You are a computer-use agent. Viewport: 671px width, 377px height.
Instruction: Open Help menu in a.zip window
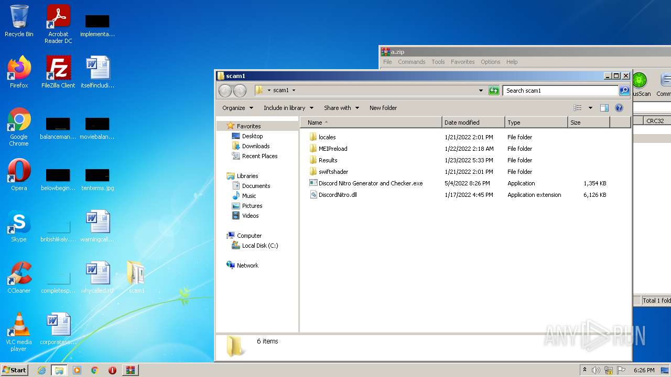[x=512, y=62]
